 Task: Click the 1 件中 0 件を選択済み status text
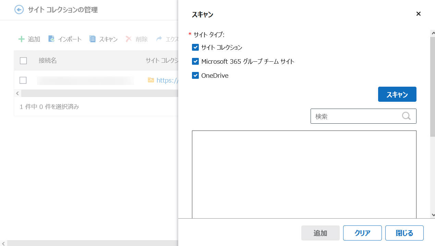click(x=49, y=107)
